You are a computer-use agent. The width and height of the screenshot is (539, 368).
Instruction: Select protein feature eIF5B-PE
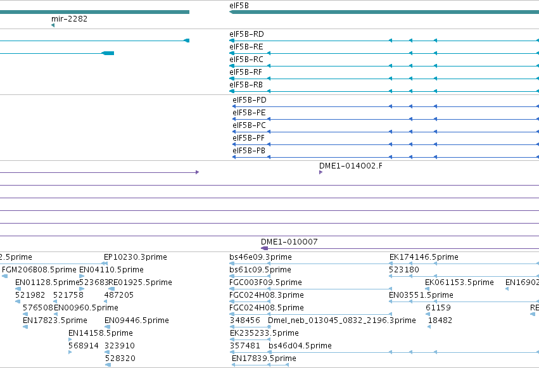tap(249, 113)
